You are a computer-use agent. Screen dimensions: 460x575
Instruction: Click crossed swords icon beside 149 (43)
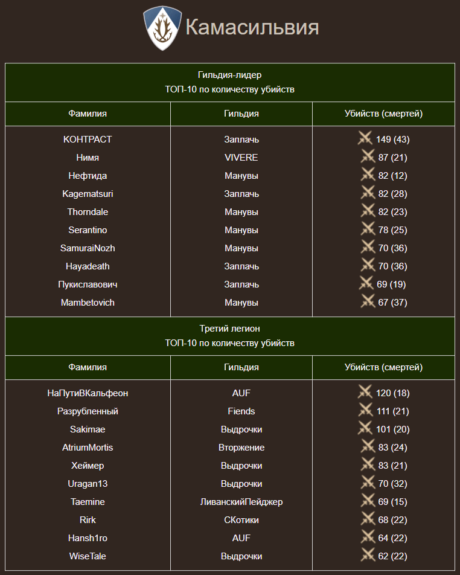(365, 138)
